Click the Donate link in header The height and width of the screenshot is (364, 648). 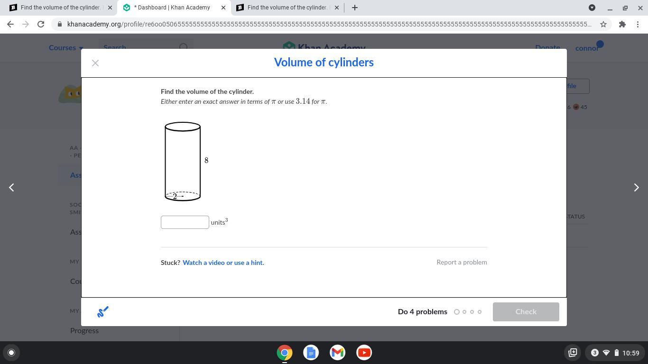coord(547,47)
